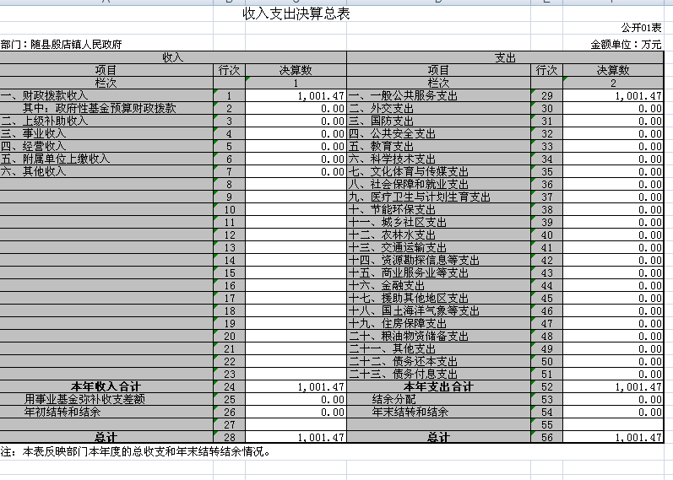This screenshot has width=673, height=480.
Task: Click the 决算数 header above column 2
Action: [613, 70]
